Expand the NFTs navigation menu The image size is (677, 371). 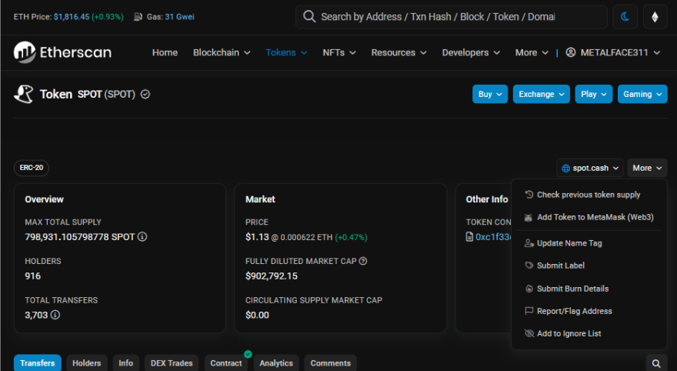(339, 52)
